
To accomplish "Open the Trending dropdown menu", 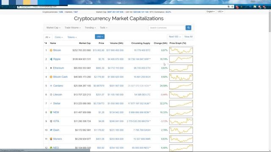I will point(90,27).
